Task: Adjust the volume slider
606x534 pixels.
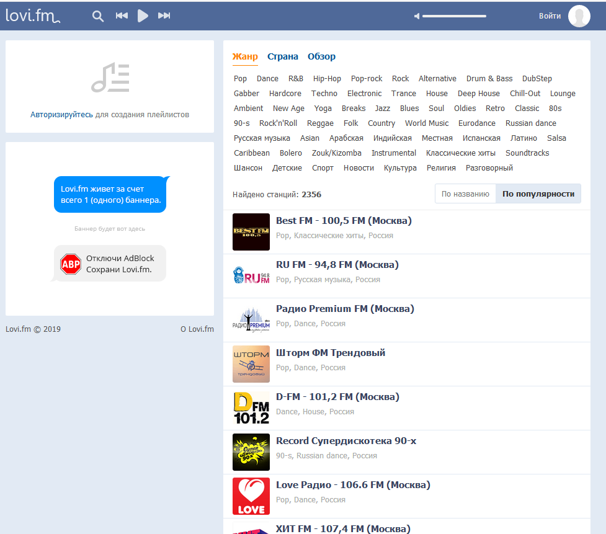Action: point(453,16)
